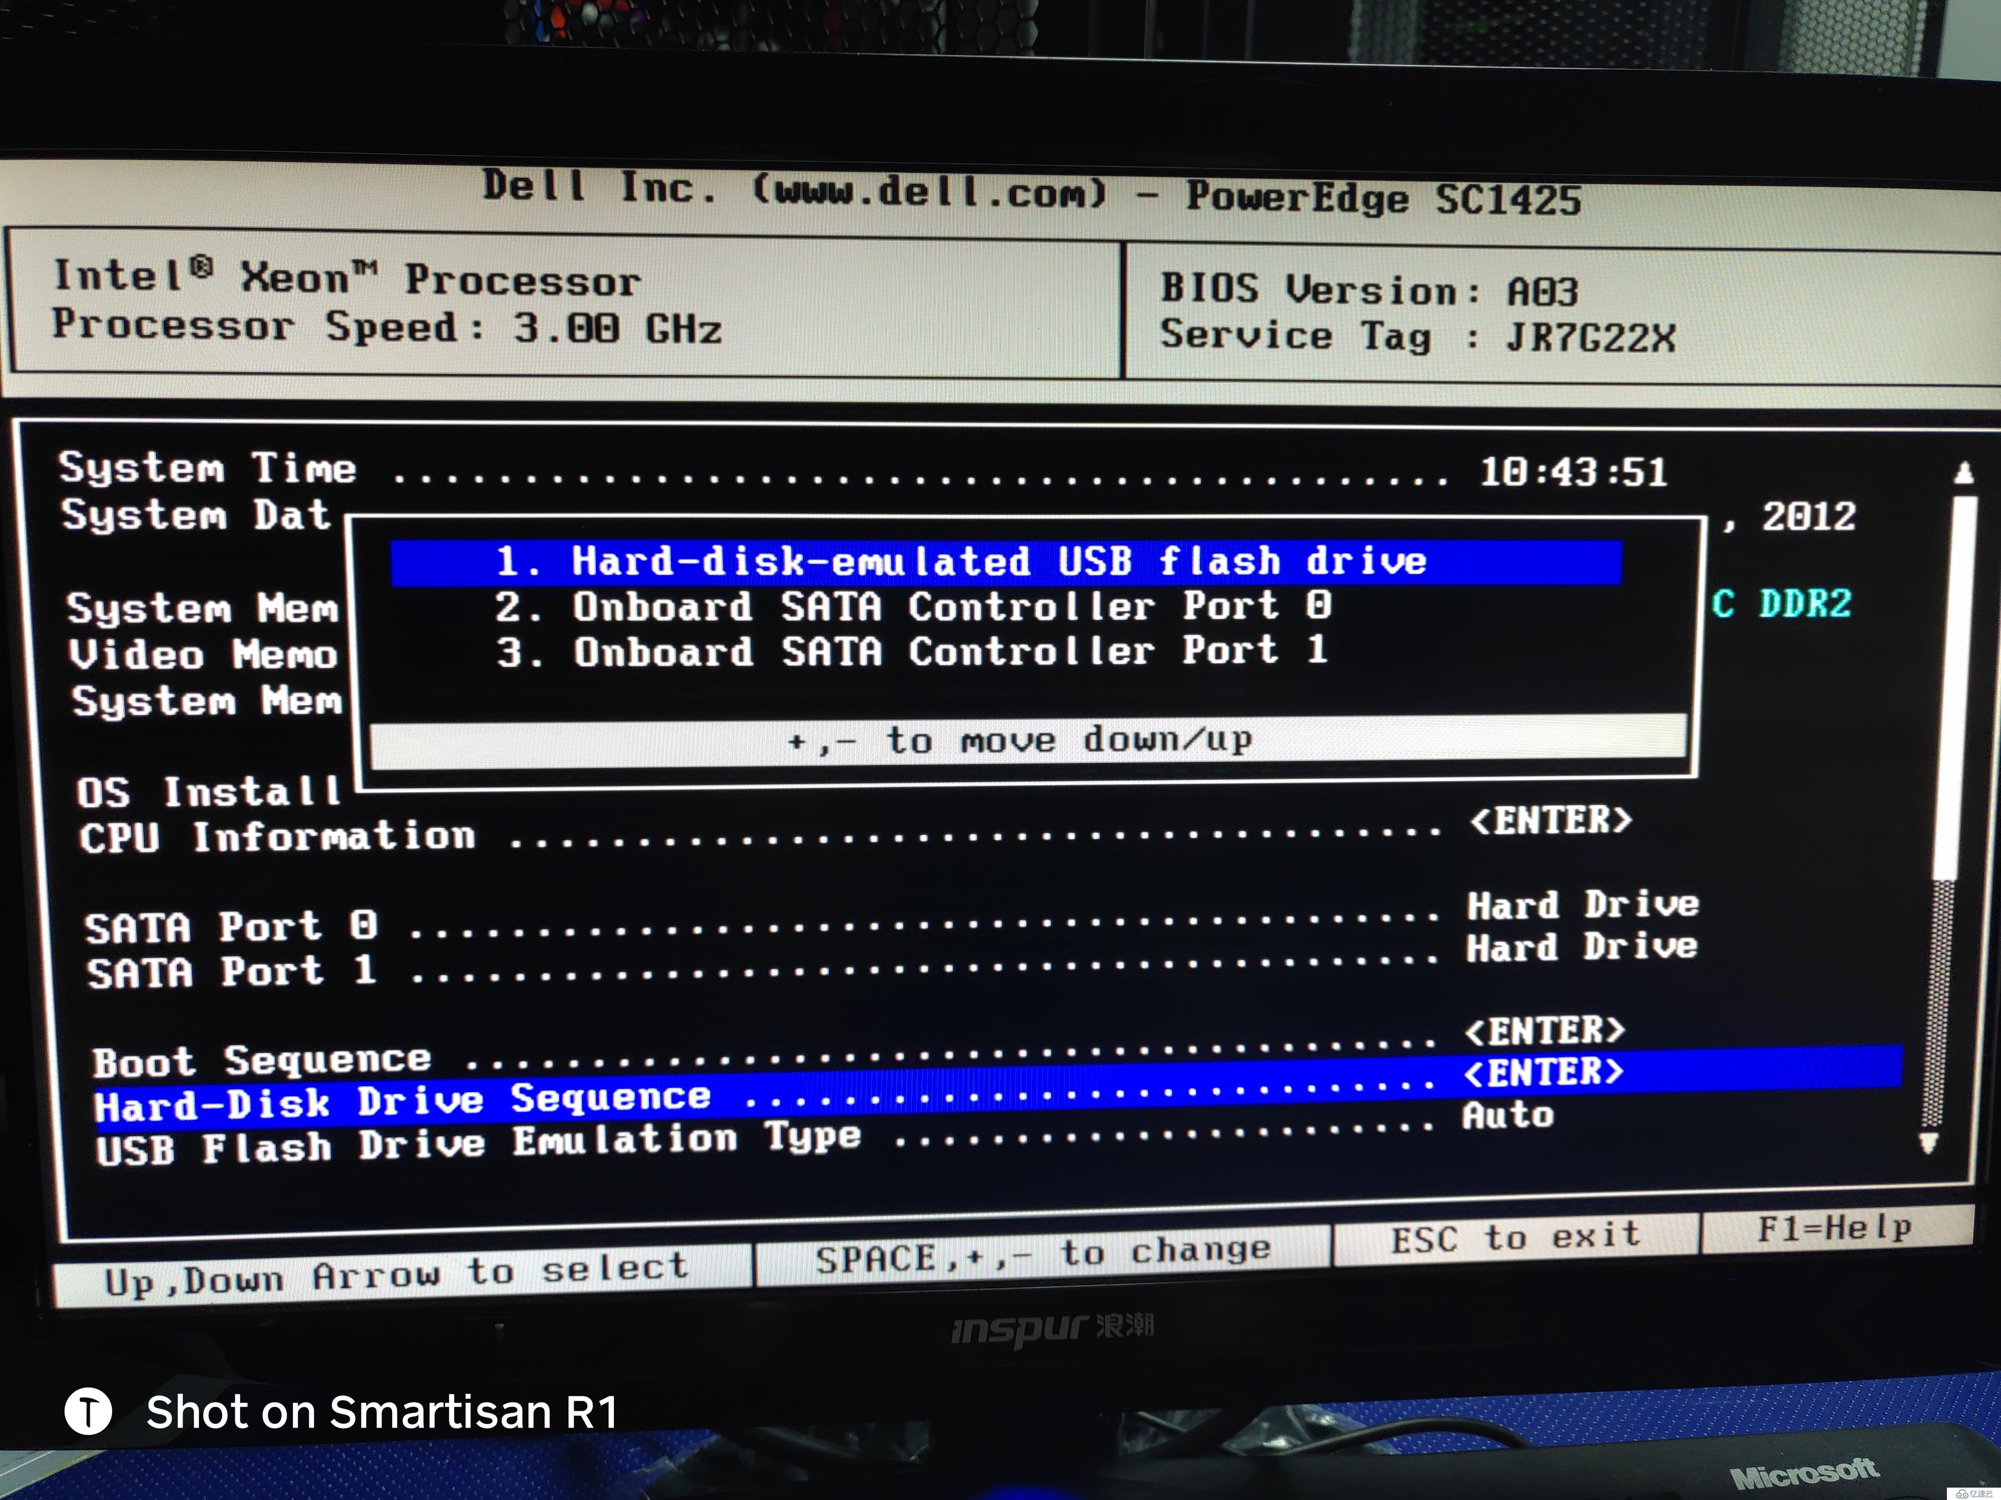This screenshot has height=1500, width=2001.
Task: Click the Up,Down Arrow to select hint
Action: click(398, 1275)
